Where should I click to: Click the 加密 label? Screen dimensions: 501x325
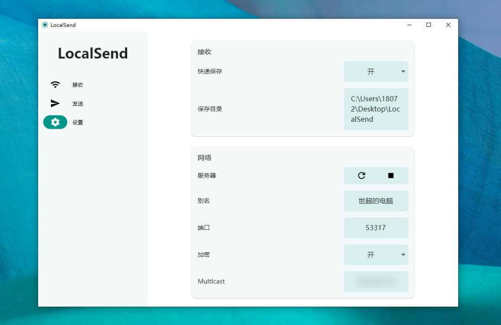[x=204, y=255]
